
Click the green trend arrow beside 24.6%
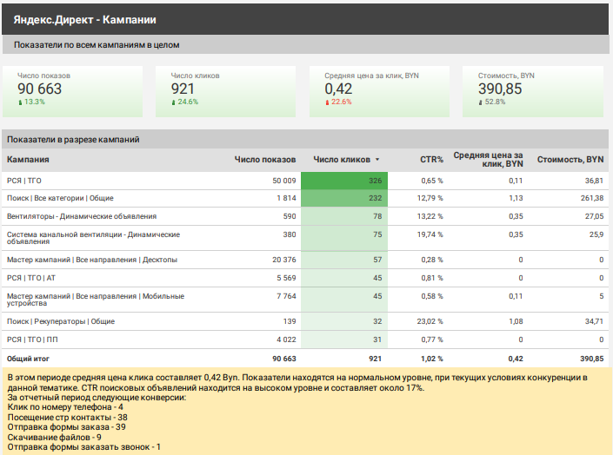click(x=174, y=102)
